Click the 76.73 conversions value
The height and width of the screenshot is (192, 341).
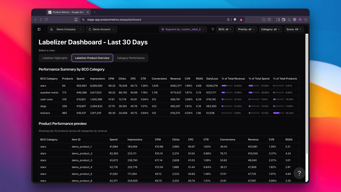(x=223, y=154)
